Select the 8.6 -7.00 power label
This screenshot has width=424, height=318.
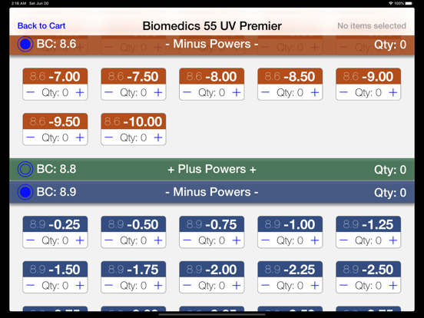pyautogui.click(x=55, y=76)
